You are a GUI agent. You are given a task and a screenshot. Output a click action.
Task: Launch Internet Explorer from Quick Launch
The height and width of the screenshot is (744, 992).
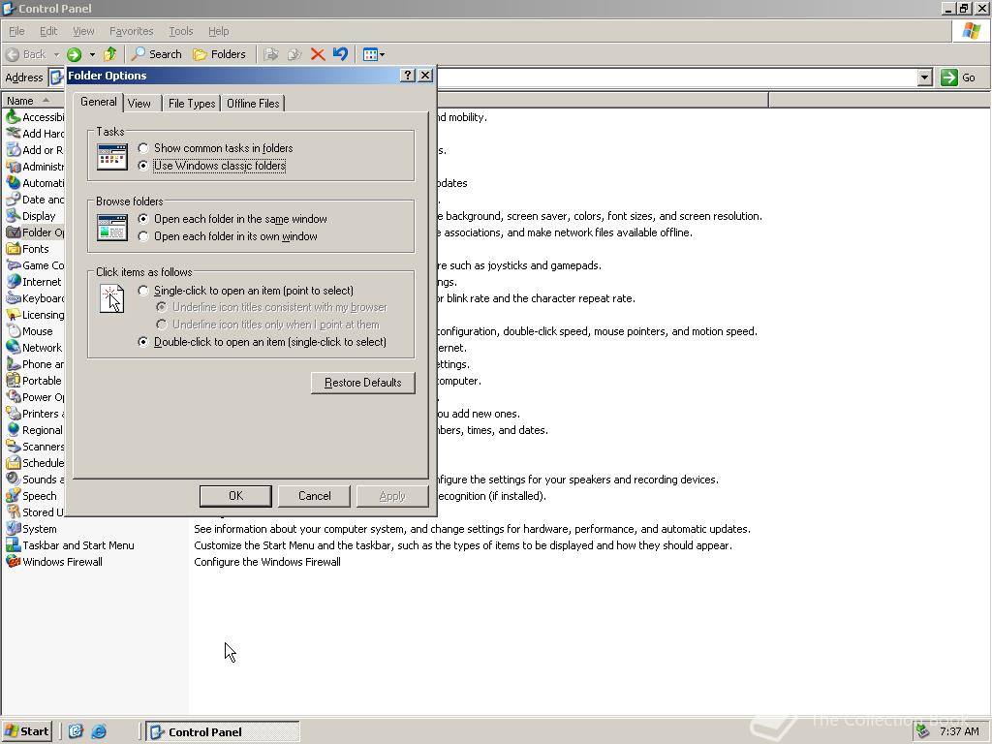[x=99, y=732]
